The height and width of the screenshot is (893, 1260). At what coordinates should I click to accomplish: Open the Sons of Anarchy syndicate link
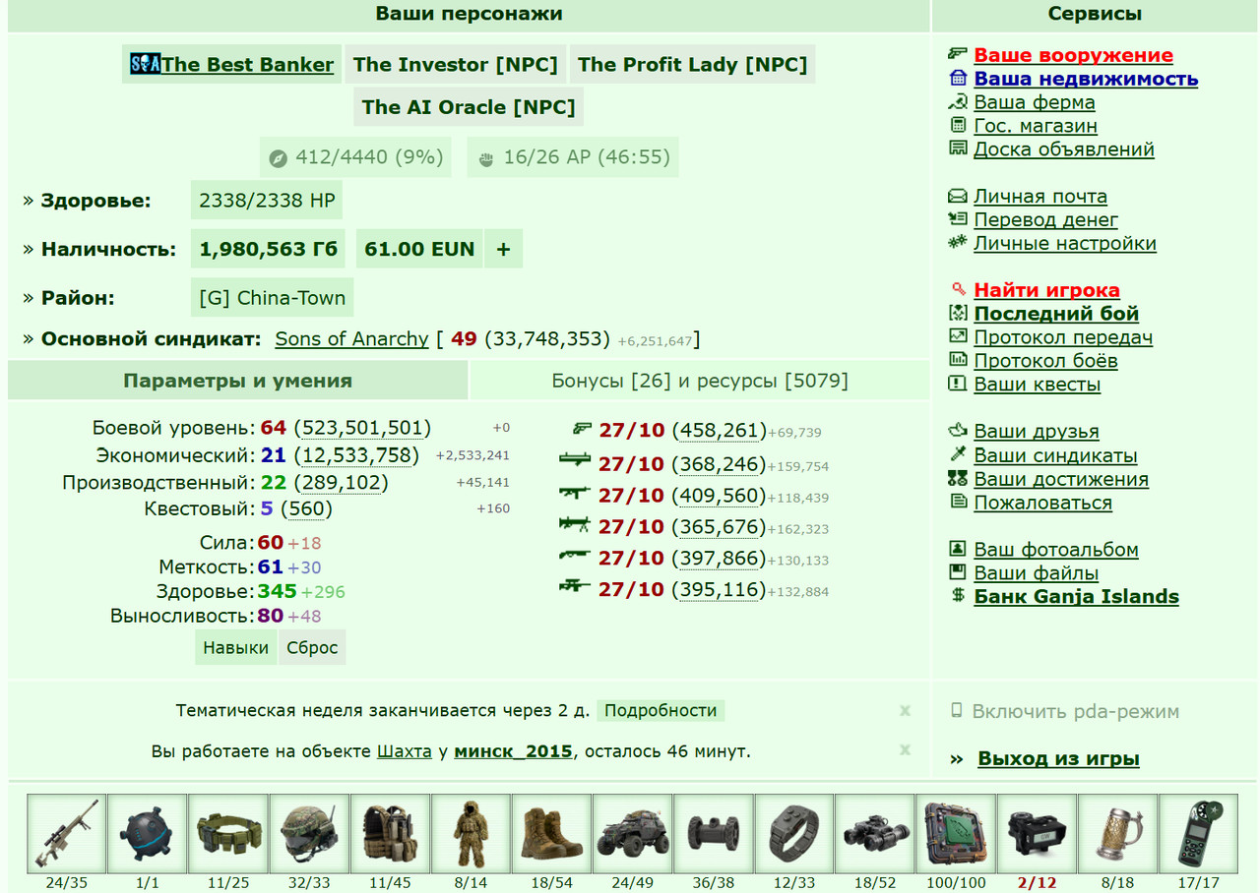point(351,338)
